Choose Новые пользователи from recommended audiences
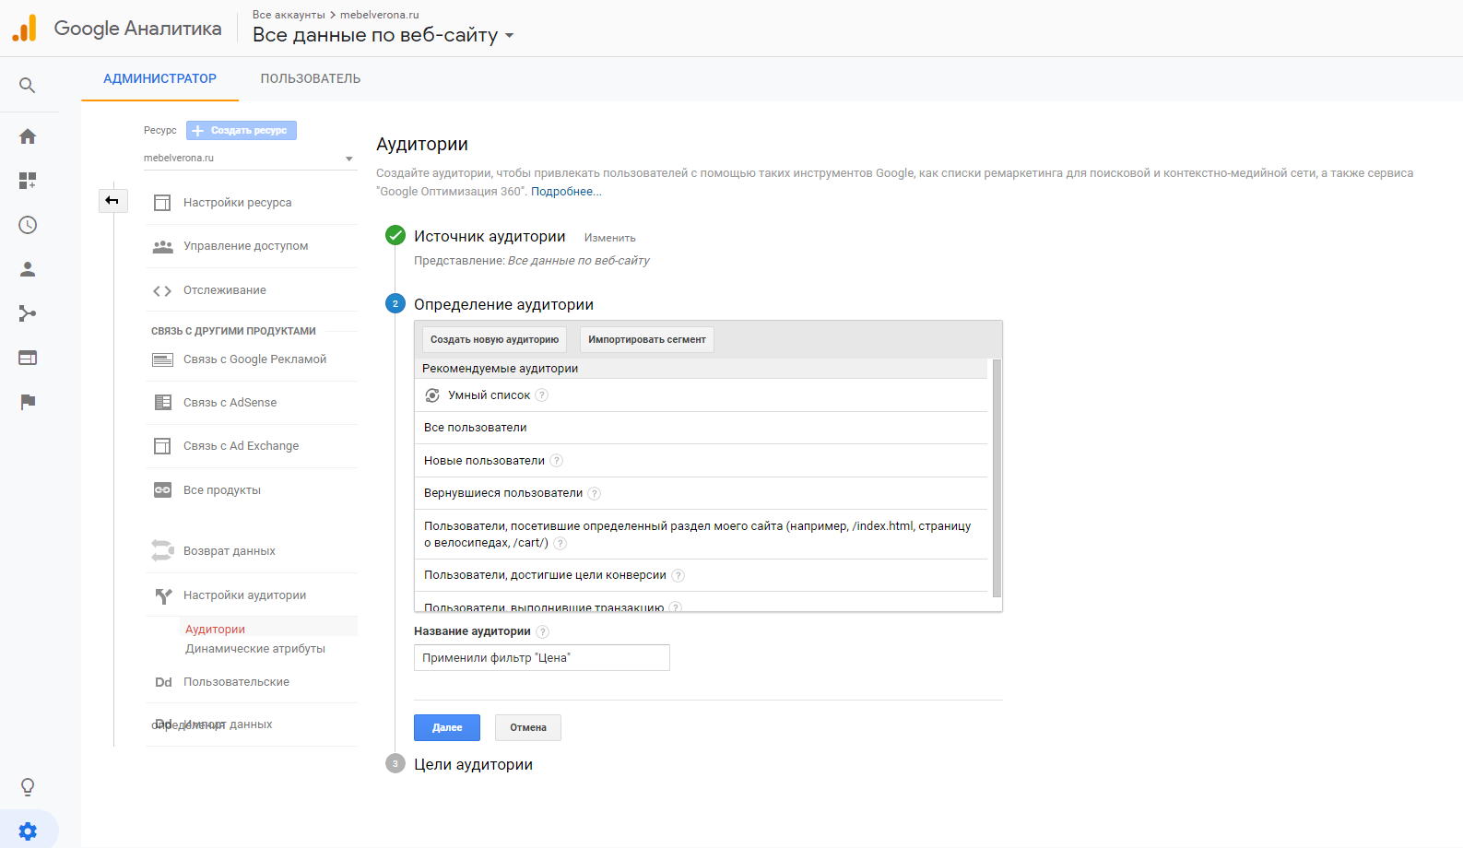The width and height of the screenshot is (1463, 848). click(x=484, y=461)
